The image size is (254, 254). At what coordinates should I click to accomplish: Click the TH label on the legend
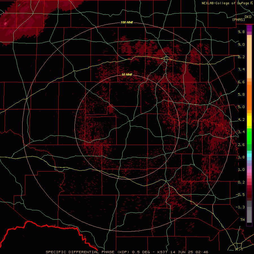click(x=242, y=220)
